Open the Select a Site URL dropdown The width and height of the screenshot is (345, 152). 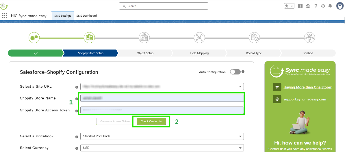[x=162, y=87]
